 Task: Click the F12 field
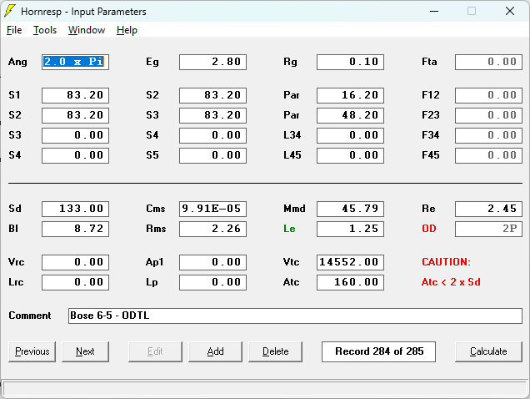[x=488, y=95]
